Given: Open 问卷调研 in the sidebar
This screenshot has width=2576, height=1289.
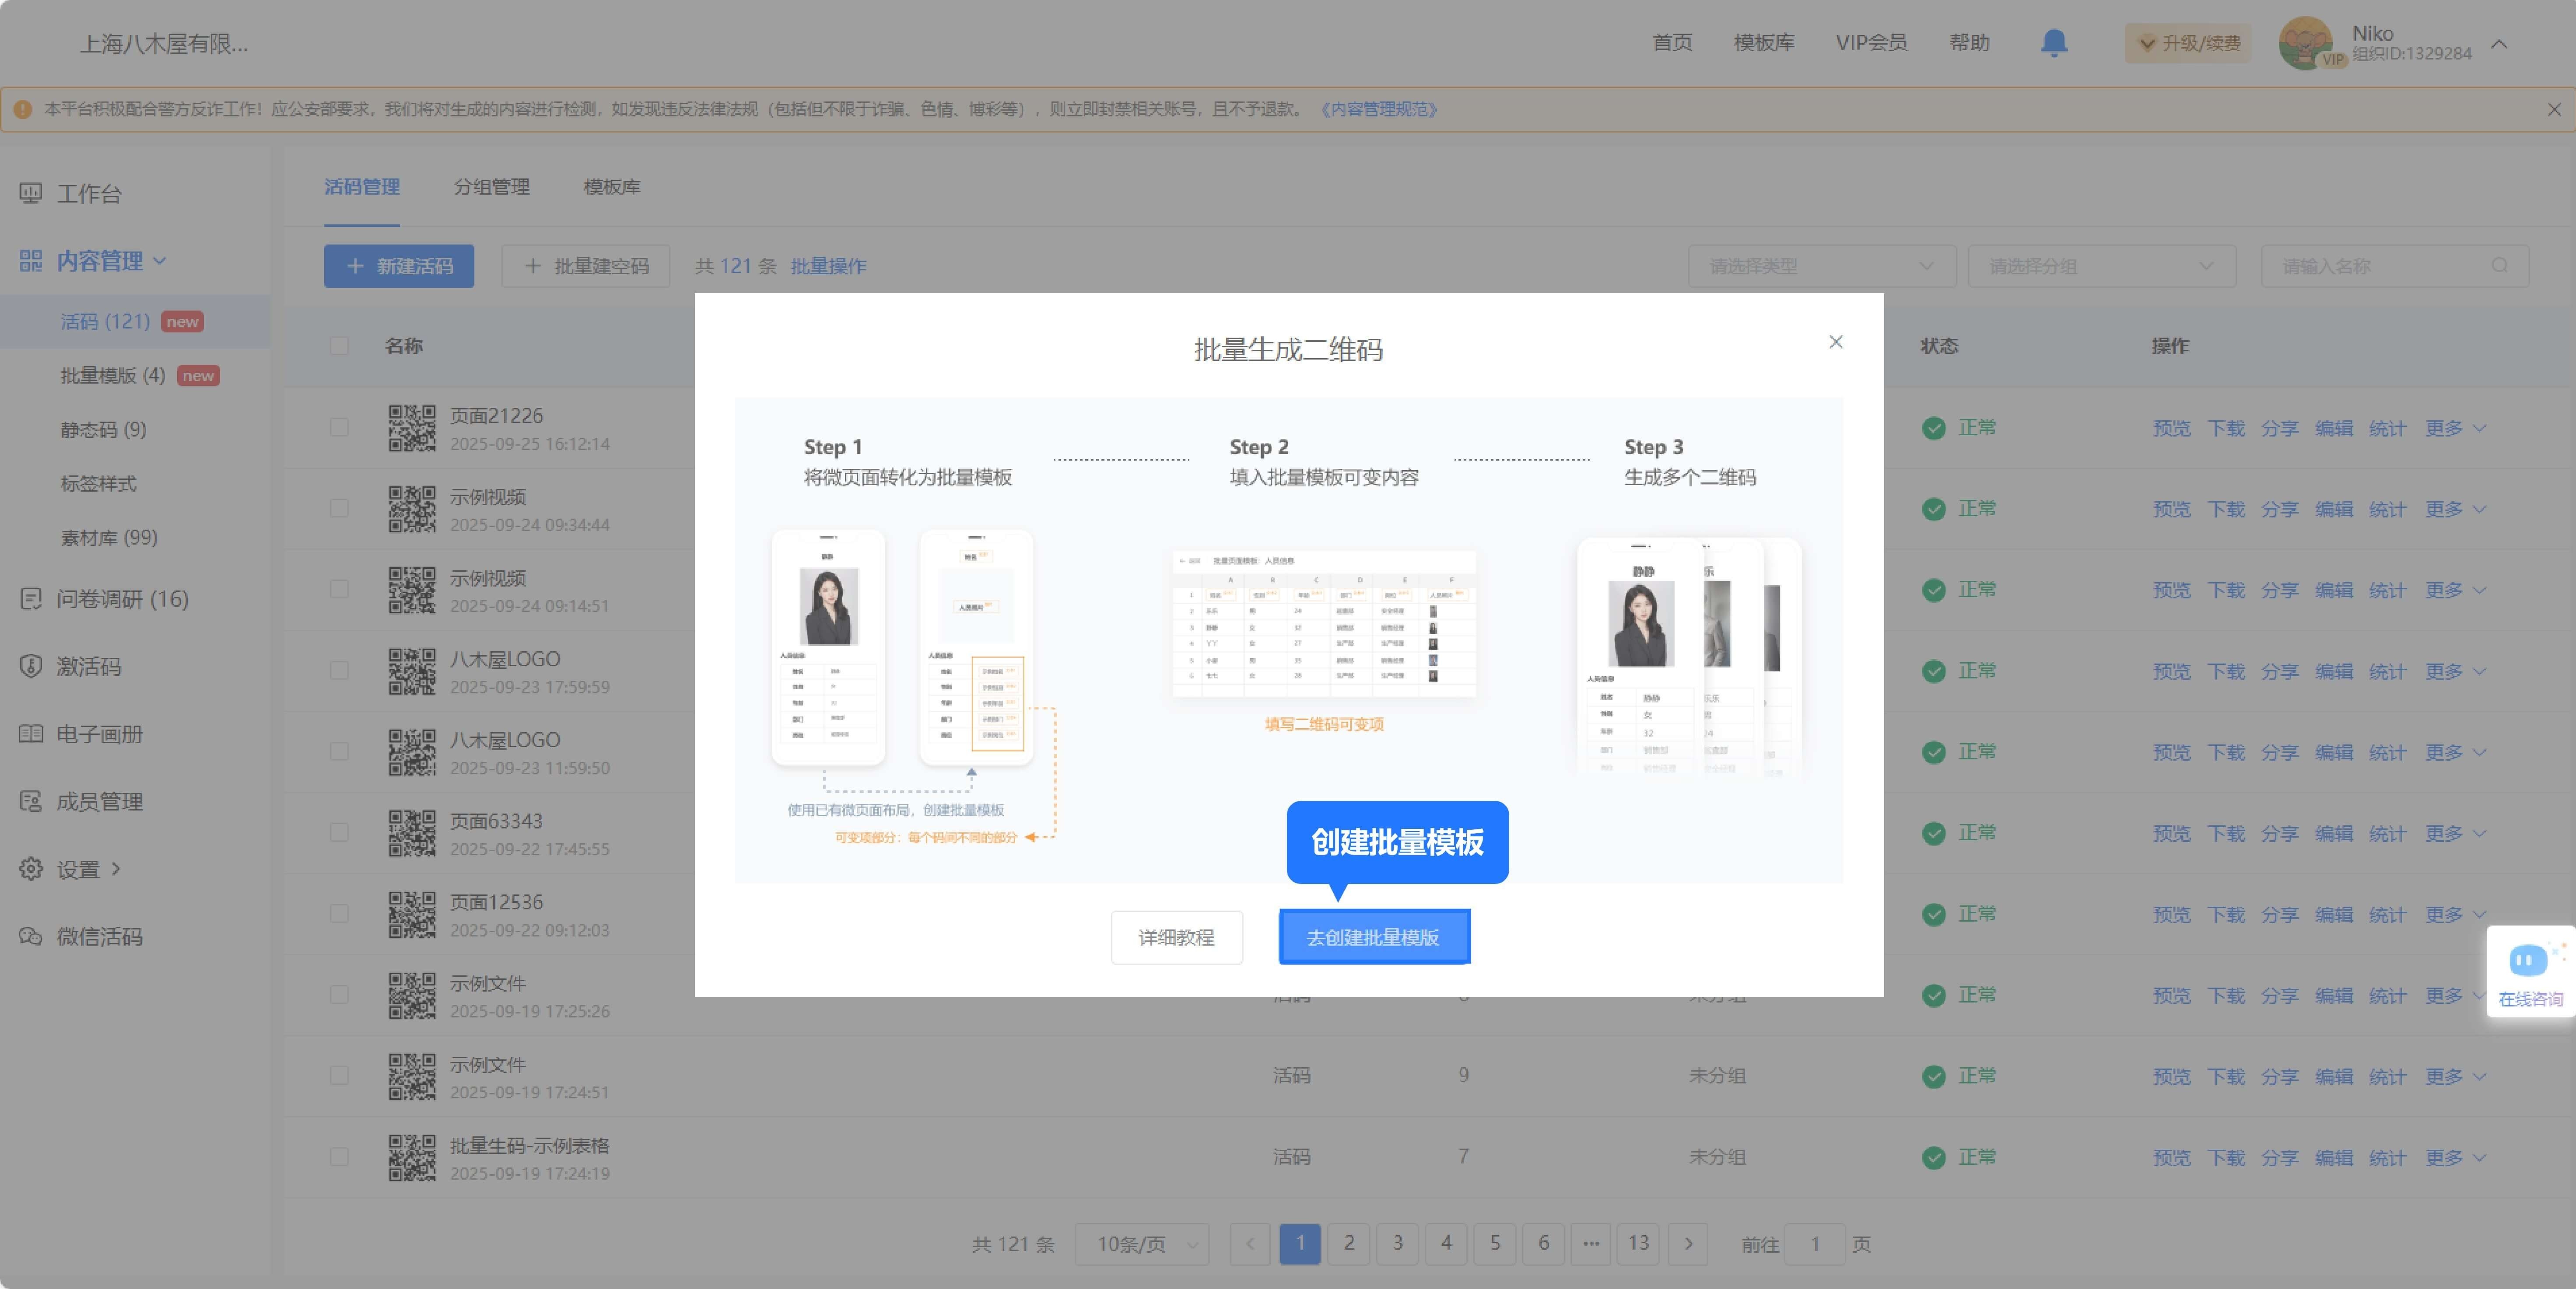Looking at the screenshot, I should point(121,598).
